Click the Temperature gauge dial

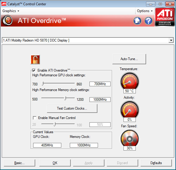click(130, 81)
